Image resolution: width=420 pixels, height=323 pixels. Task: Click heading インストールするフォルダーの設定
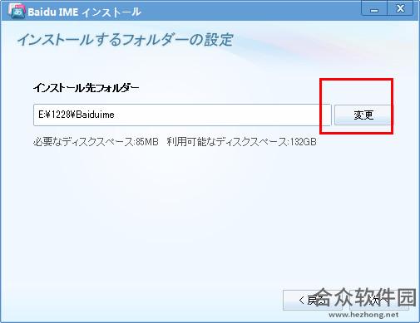(x=126, y=40)
